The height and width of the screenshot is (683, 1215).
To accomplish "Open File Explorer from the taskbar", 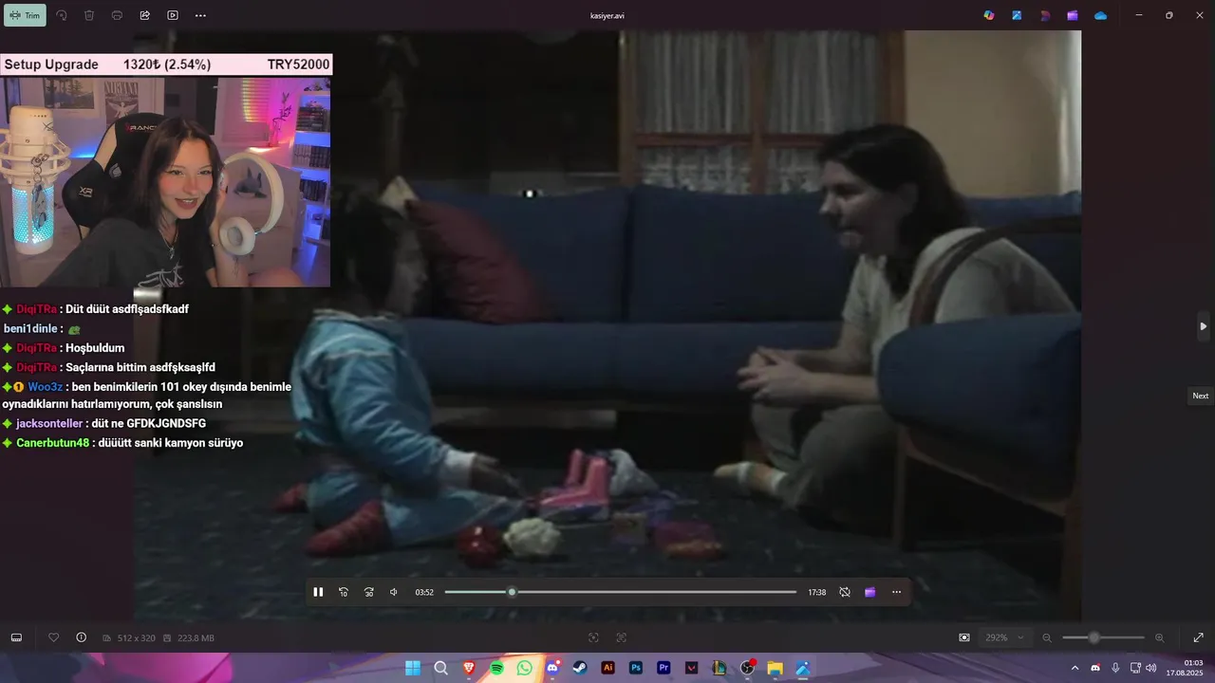I will pyautogui.click(x=775, y=668).
